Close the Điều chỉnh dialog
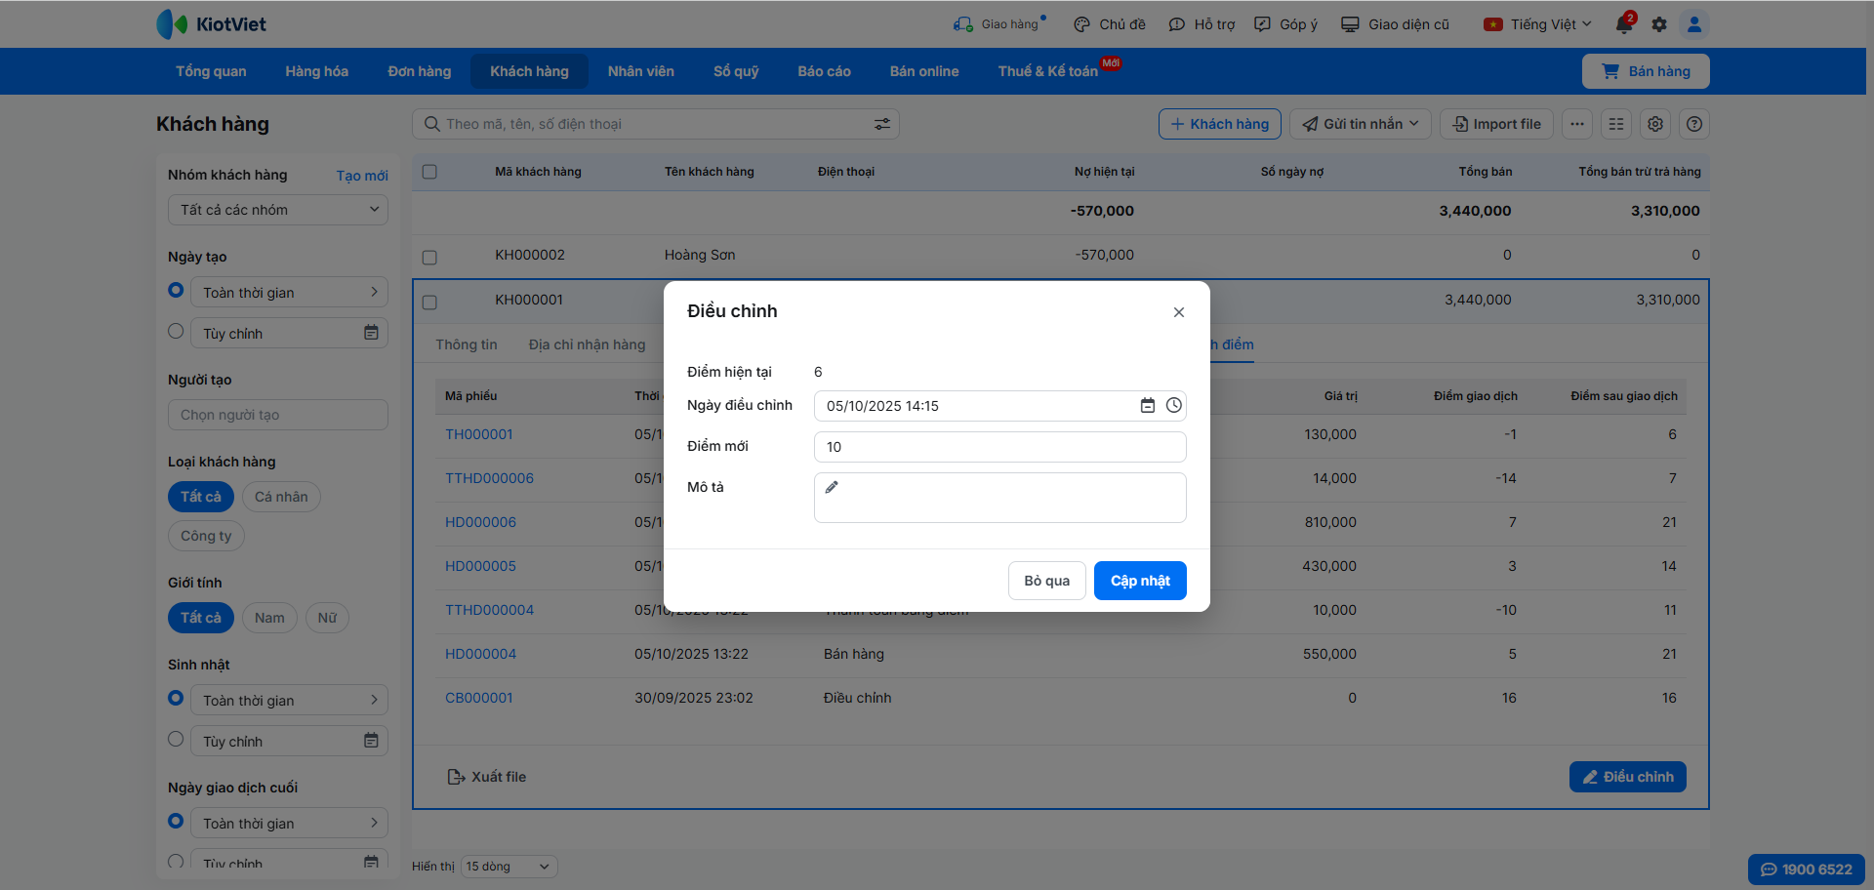Screen dimensions: 1874x890 pos(1178,312)
